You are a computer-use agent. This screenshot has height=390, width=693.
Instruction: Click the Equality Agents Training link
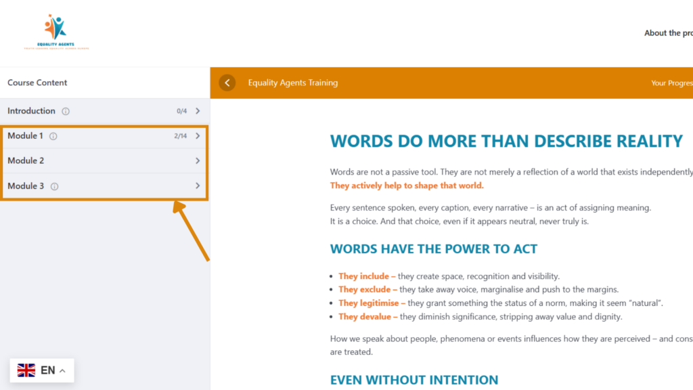pos(292,83)
